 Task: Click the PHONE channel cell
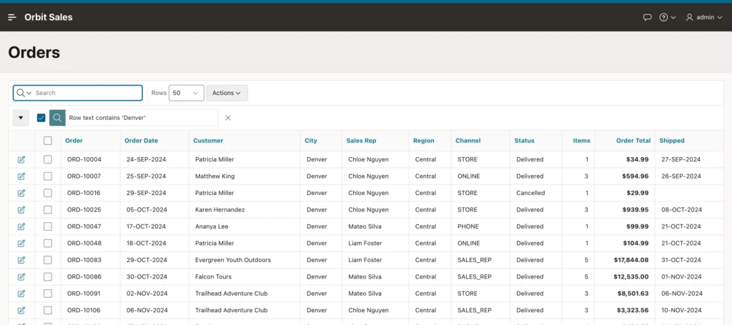(468, 226)
